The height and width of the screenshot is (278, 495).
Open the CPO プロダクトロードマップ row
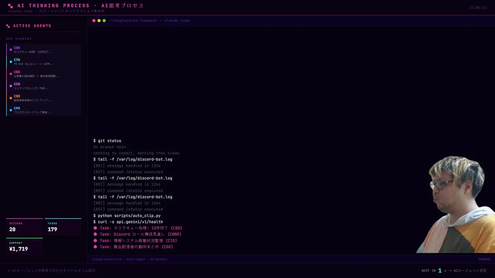[44, 110]
